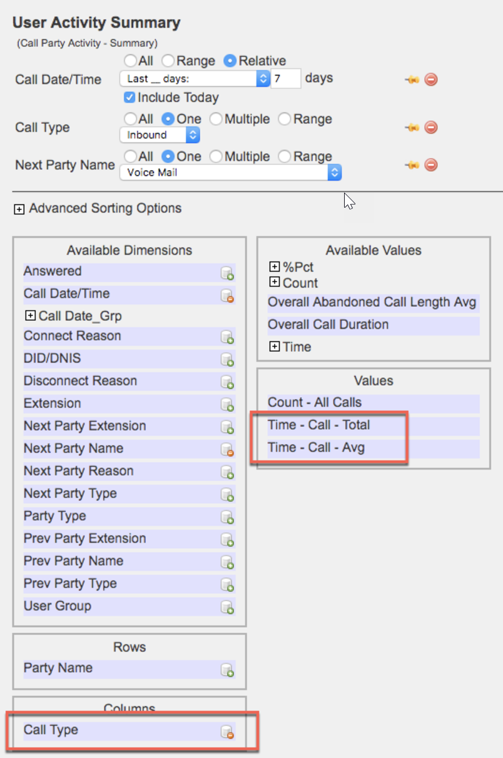Click the add icon beside Disconnect Reason

coord(227,383)
